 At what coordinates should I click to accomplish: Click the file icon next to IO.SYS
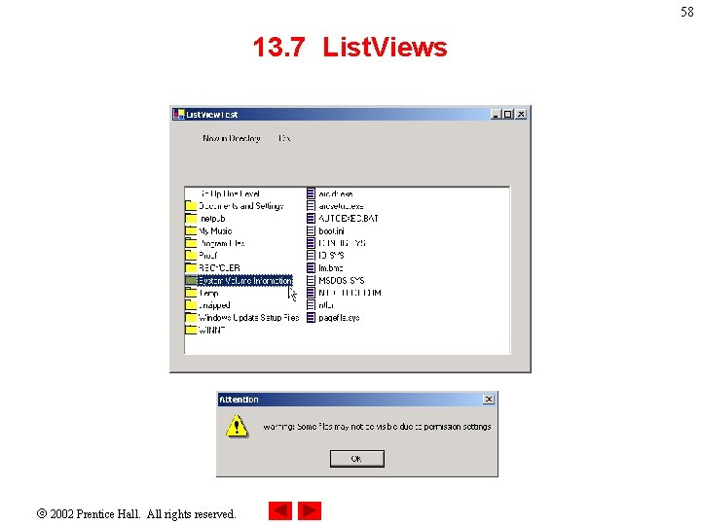pyautogui.click(x=311, y=256)
